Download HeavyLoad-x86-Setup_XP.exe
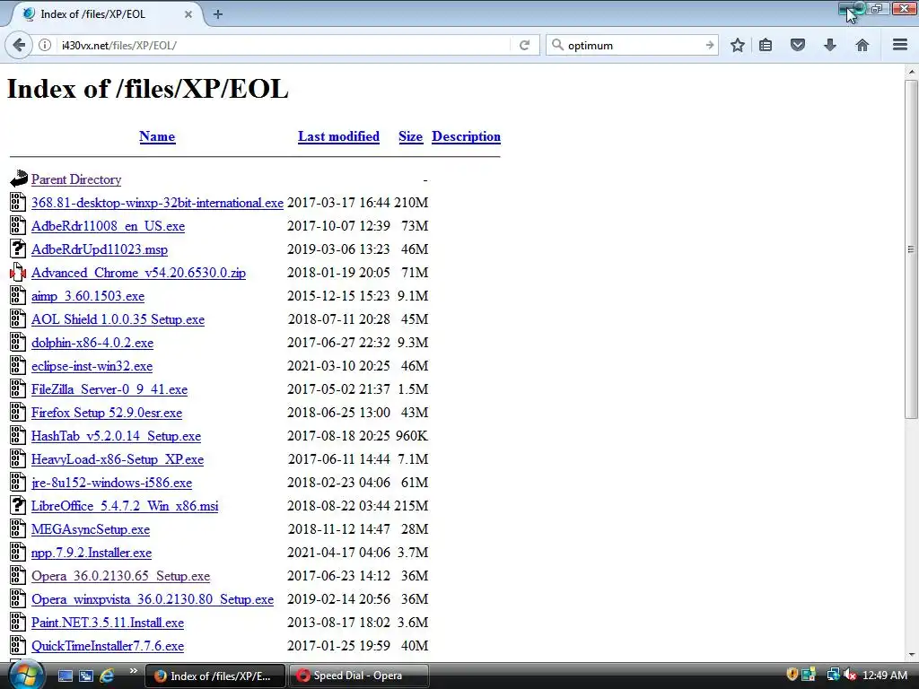Screen dimensions: 919x689 click(118, 459)
